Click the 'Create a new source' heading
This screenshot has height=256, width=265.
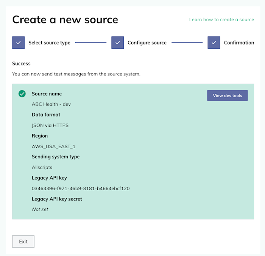coord(65,20)
